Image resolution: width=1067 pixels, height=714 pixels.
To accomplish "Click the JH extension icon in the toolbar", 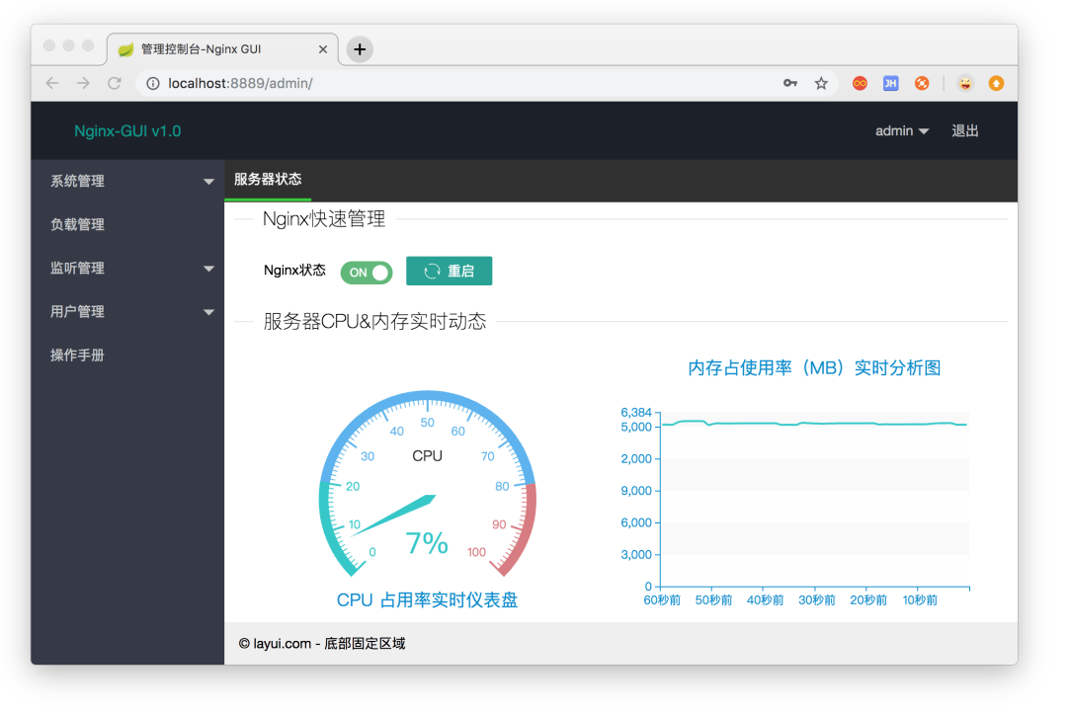I will point(890,84).
